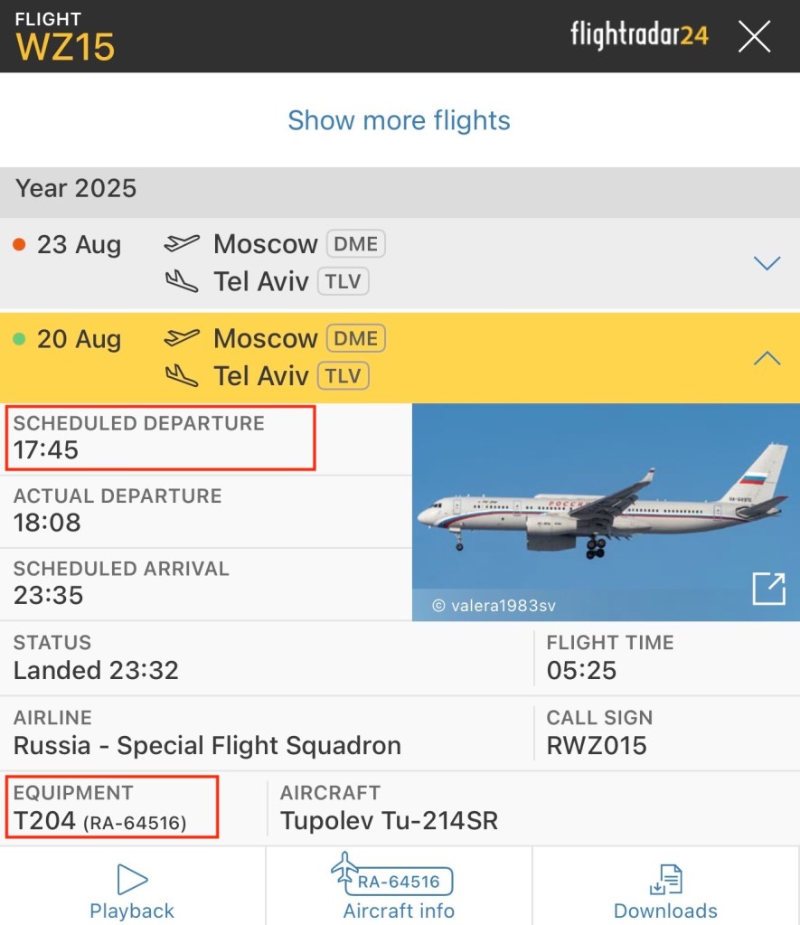Click the RA-64516 registration under Equipment

135,823
